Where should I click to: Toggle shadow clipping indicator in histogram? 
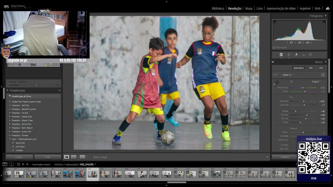[274, 22]
